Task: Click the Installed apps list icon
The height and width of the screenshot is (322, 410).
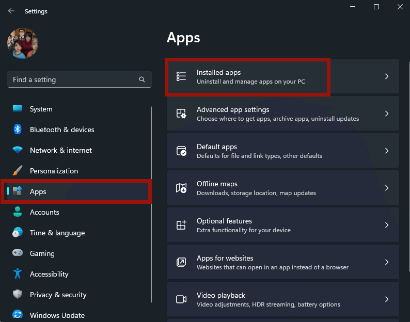Action: coord(181,76)
